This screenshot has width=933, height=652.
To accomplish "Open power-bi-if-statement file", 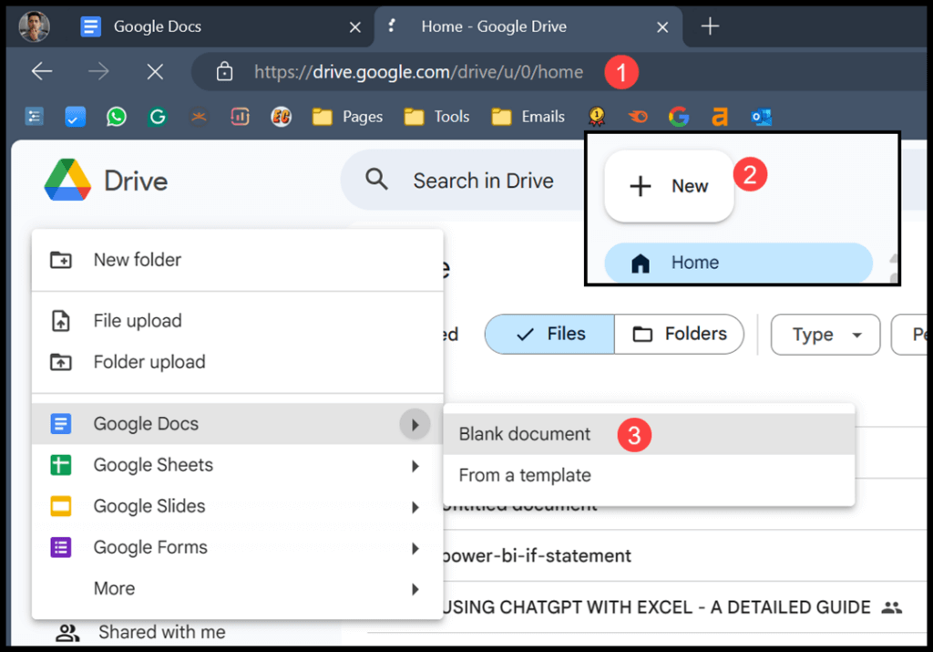I will [537, 555].
